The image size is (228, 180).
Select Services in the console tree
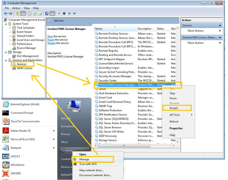click(22, 64)
